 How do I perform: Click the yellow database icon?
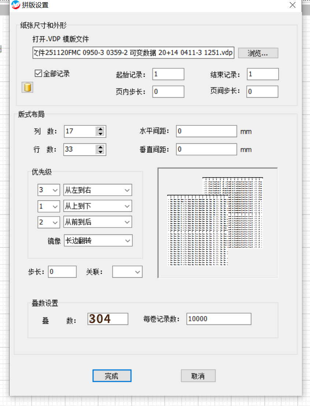27,87
